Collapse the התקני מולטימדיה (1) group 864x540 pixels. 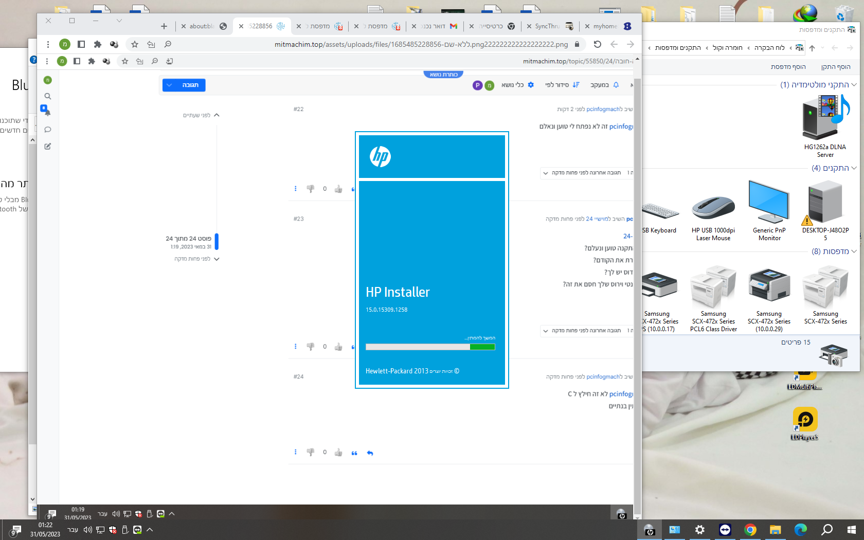click(x=854, y=85)
